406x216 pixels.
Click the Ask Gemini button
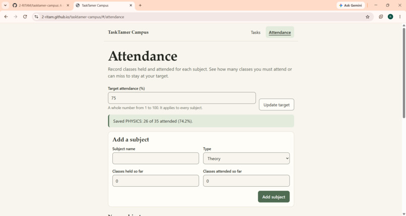click(x=351, y=5)
